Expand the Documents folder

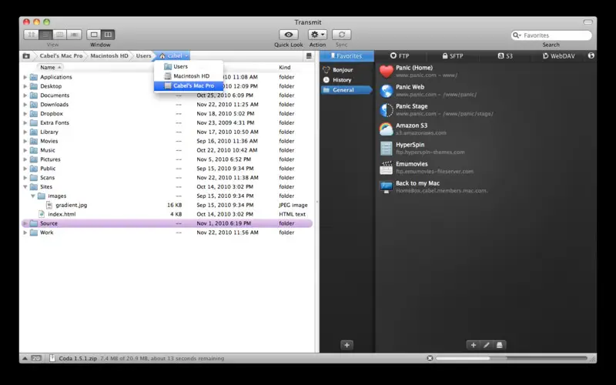pyautogui.click(x=25, y=95)
